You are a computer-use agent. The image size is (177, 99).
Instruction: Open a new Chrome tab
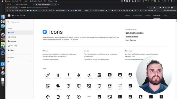click(x=59, y=4)
